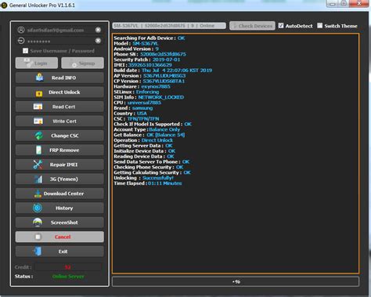Start Direct Unlock operation
This screenshot has width=371, height=297.
pyautogui.click(x=59, y=92)
